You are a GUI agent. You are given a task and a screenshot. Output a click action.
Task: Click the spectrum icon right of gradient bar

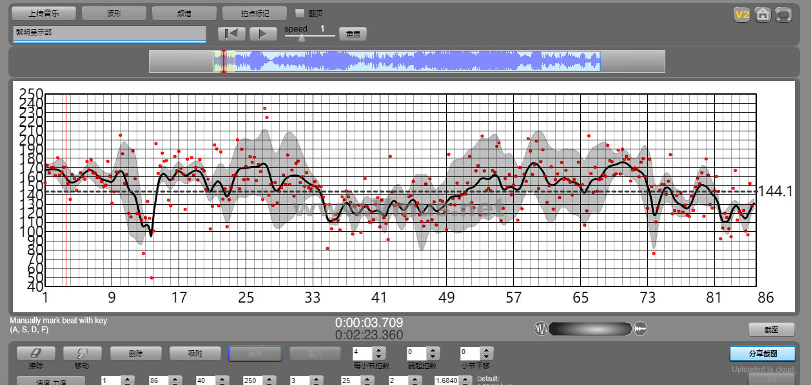(x=640, y=329)
